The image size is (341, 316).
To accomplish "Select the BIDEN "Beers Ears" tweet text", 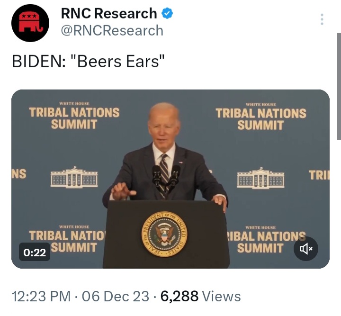I will (x=88, y=61).
